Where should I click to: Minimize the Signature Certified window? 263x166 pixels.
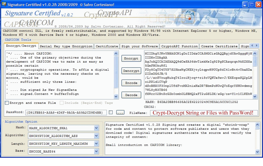click(245, 4)
